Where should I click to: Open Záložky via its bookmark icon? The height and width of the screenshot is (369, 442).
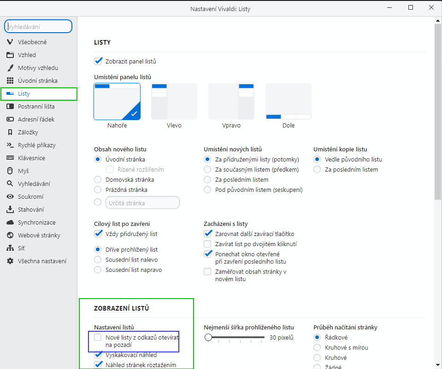[10, 133]
